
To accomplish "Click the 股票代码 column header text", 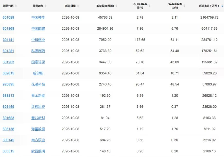I will (8, 6).
